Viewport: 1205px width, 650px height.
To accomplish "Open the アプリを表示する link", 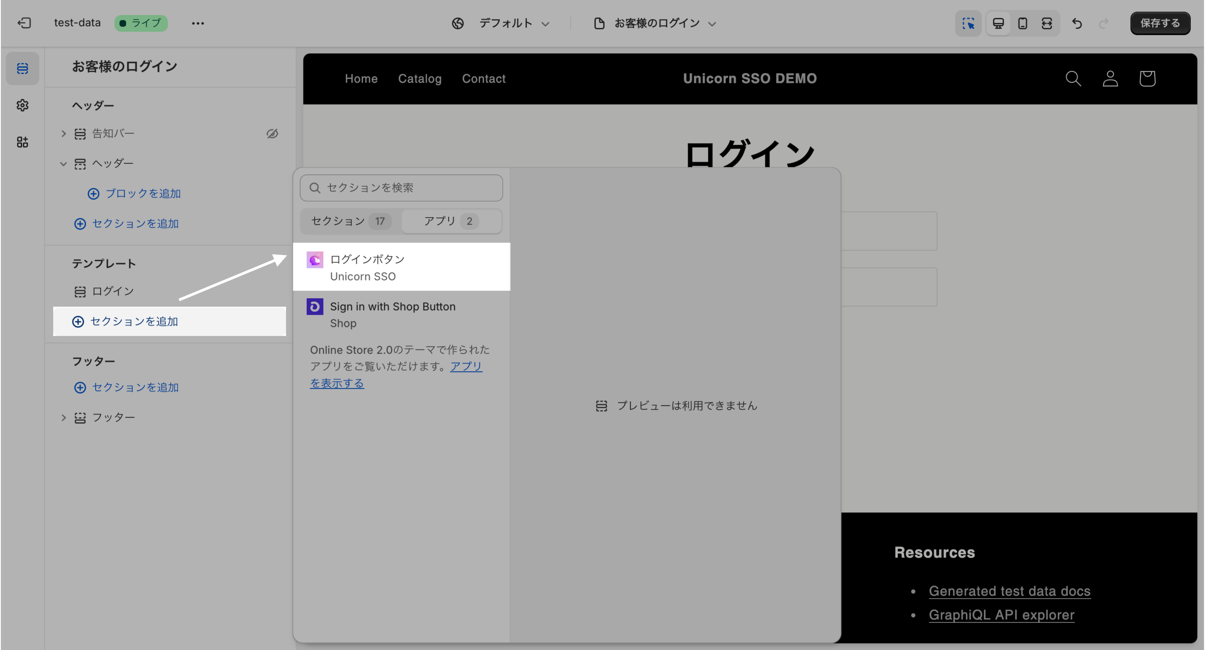I will [337, 383].
